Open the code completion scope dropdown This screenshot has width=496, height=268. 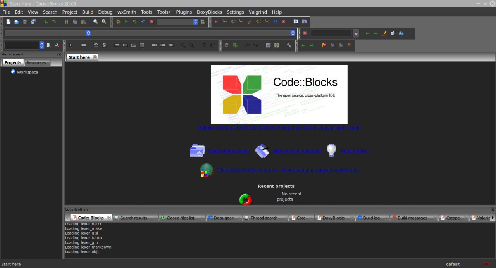[88, 33]
